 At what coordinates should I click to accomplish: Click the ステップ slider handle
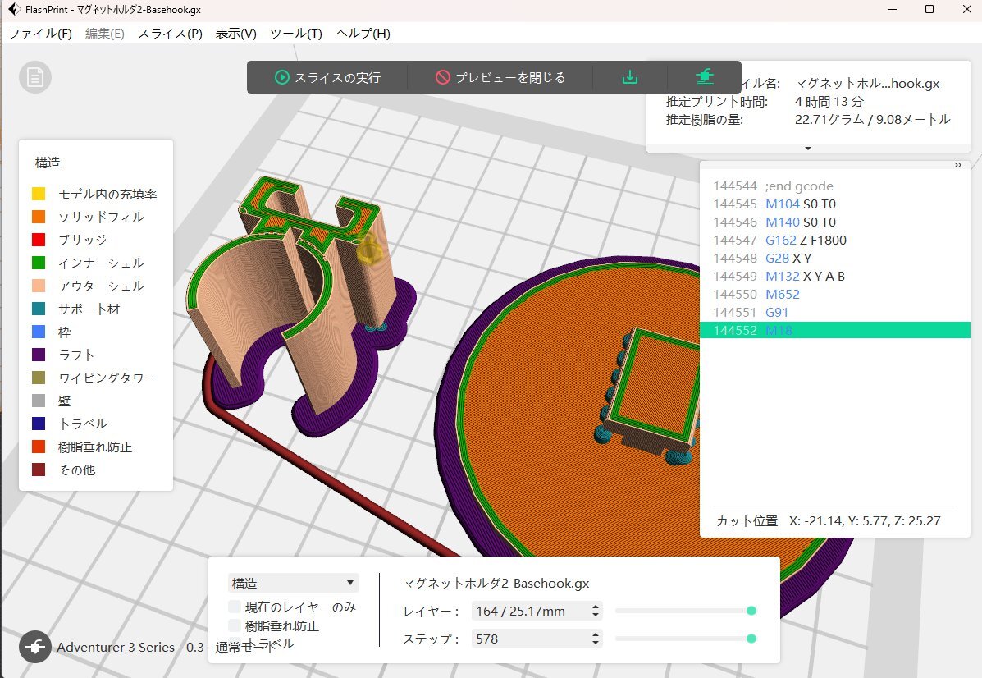(751, 639)
